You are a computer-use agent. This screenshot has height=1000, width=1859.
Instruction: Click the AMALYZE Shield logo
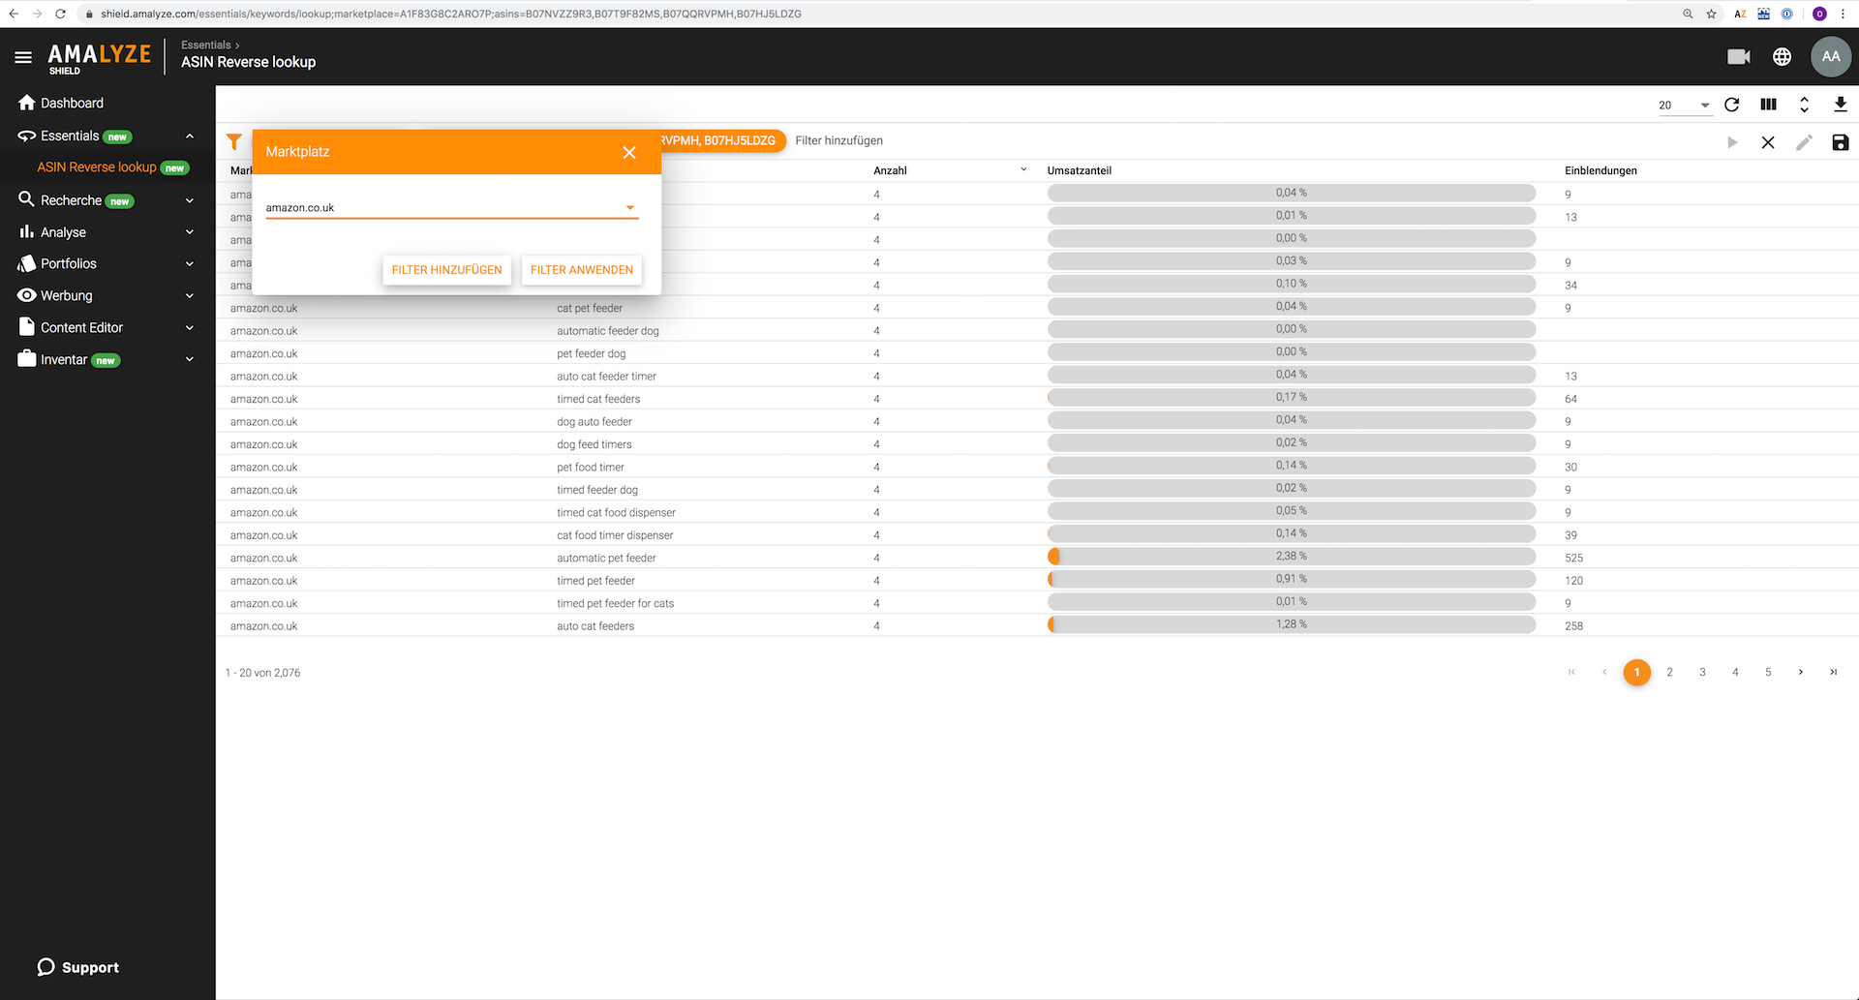click(x=100, y=58)
